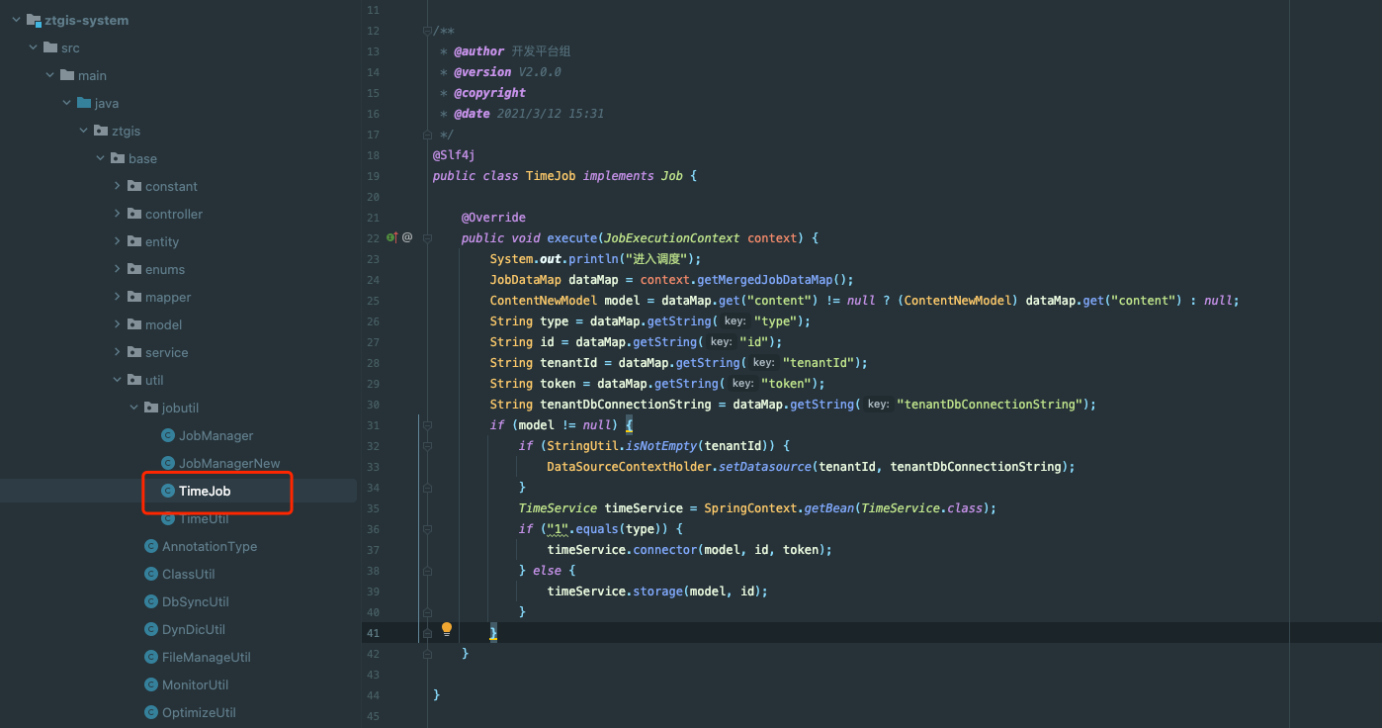Click the ztgis-system module folder icon
Image resolution: width=1382 pixels, height=728 pixels.
(x=34, y=20)
